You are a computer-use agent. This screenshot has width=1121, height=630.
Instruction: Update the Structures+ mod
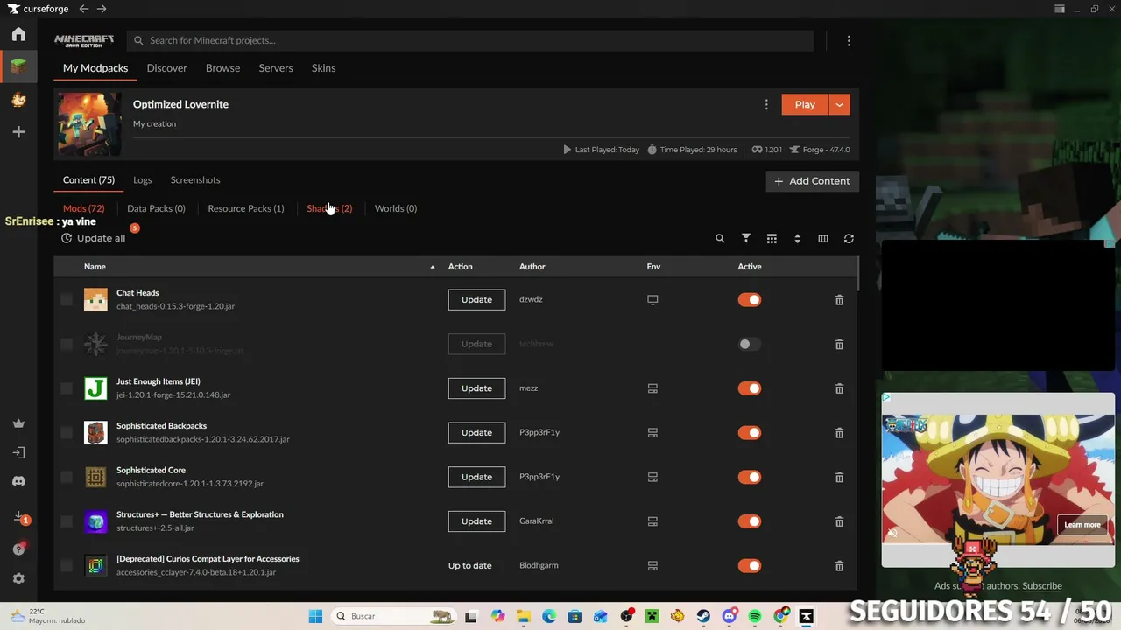click(476, 521)
